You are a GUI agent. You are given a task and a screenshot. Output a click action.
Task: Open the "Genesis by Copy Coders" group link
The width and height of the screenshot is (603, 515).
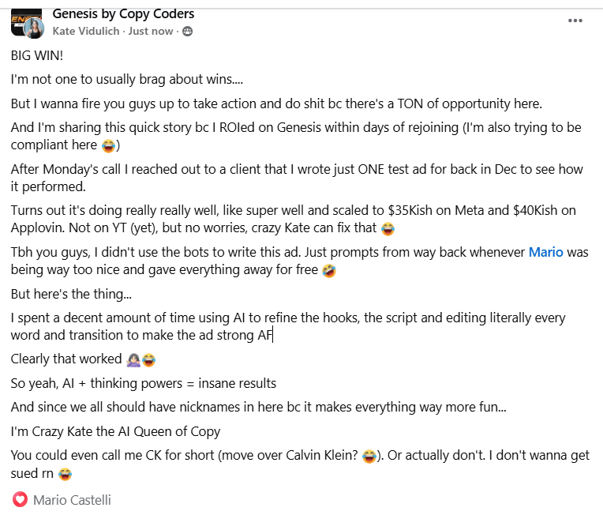click(x=123, y=13)
